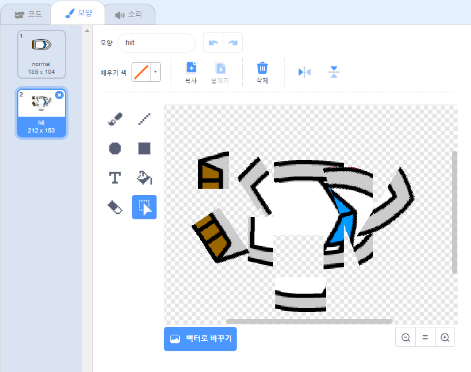This screenshot has width=471, height=372.
Task: Click the 벡터로 바꾸기 button
Action: click(200, 339)
